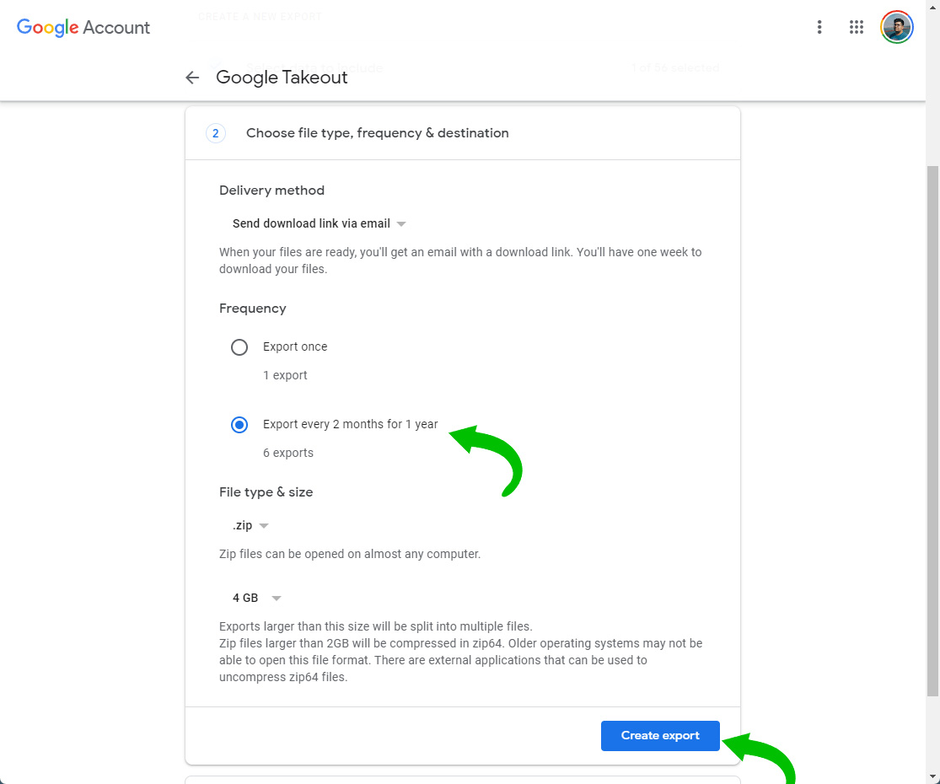
Task: Select the Export every 2 months radio button
Action: point(239,425)
